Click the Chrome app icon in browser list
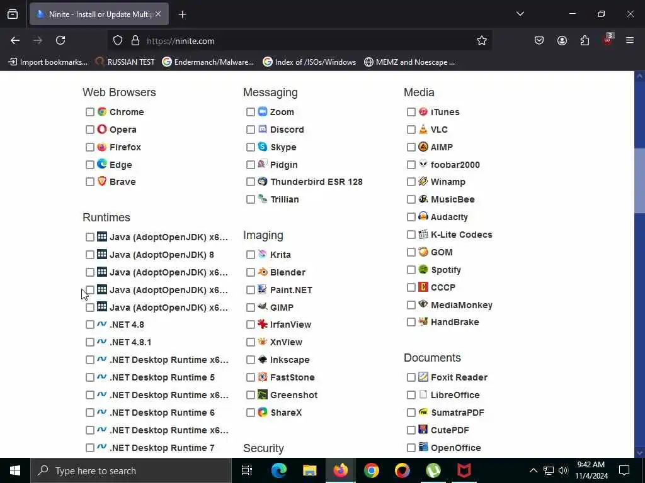This screenshot has height=483, width=645. pyautogui.click(x=102, y=112)
